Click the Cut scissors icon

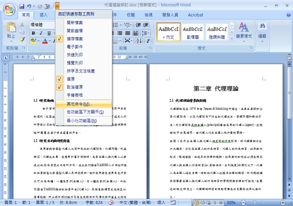[x=22, y=24]
